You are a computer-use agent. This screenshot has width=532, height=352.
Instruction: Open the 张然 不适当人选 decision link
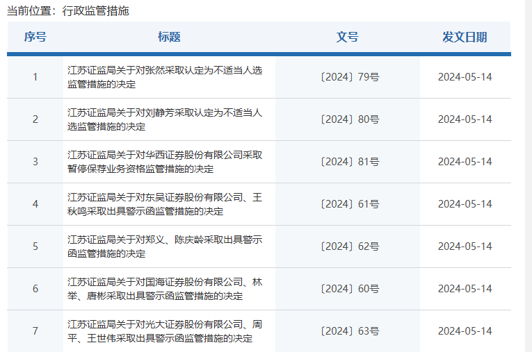[x=165, y=77]
